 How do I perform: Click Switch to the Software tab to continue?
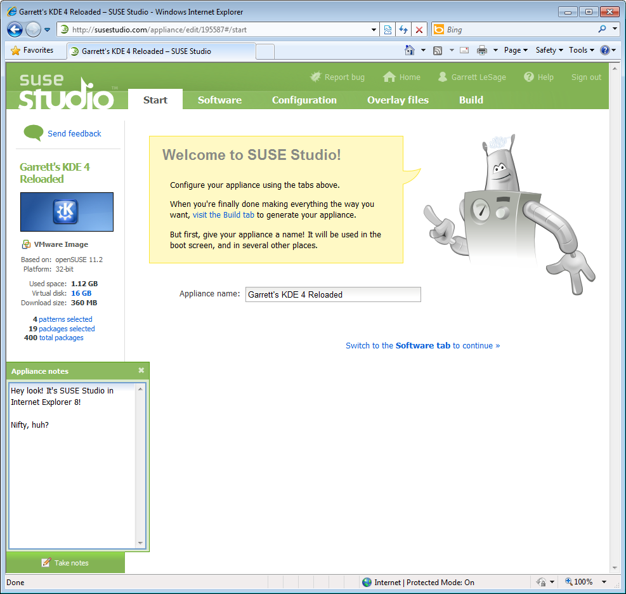pyautogui.click(x=423, y=345)
